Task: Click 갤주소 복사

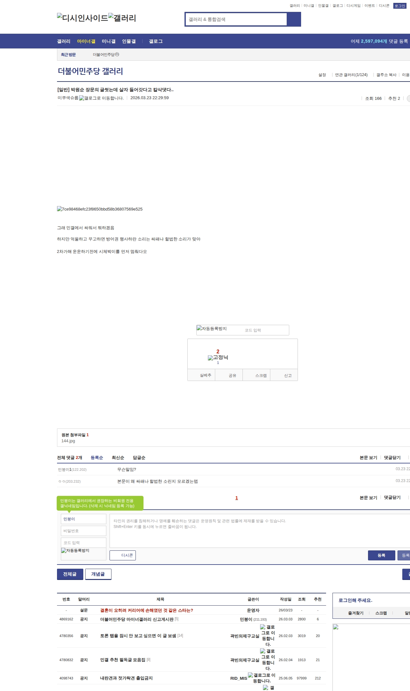Action: click(x=386, y=75)
